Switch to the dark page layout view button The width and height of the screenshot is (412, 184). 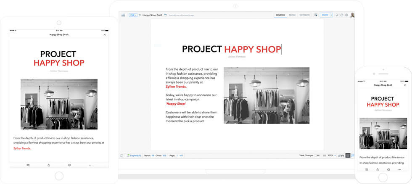[348, 155]
